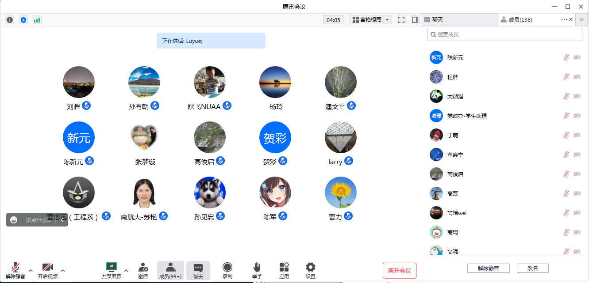Click the 搜索成员 search field
This screenshot has height=283, width=589.
point(504,34)
